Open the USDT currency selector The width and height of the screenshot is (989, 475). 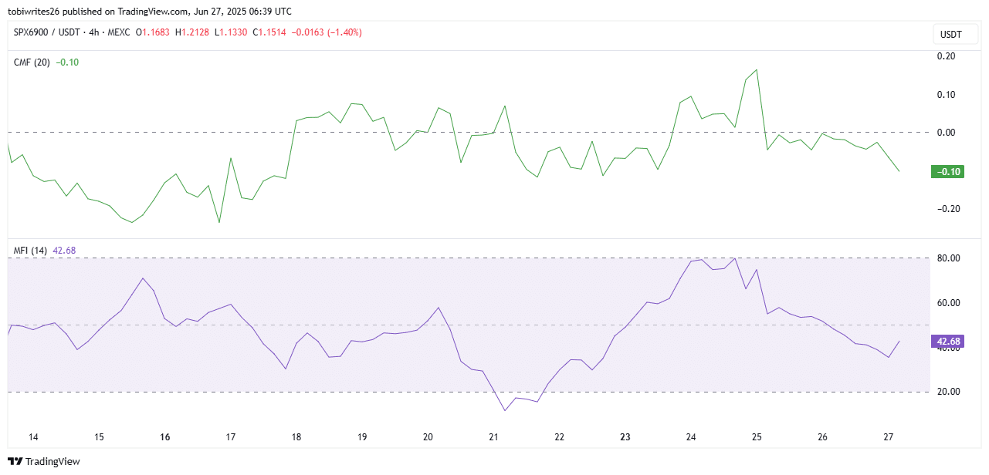click(950, 35)
